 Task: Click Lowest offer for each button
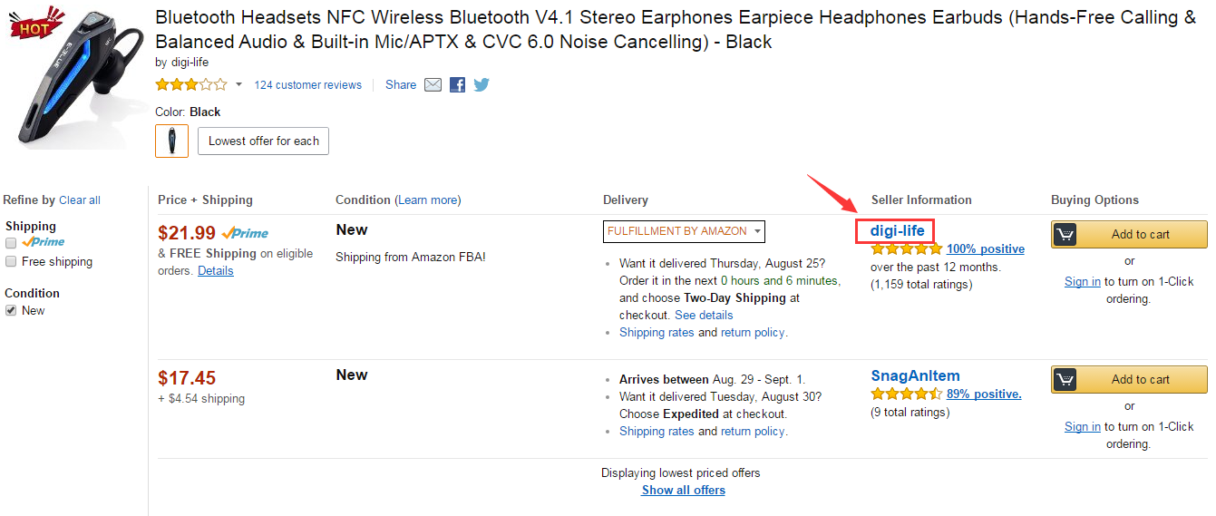pyautogui.click(x=264, y=141)
